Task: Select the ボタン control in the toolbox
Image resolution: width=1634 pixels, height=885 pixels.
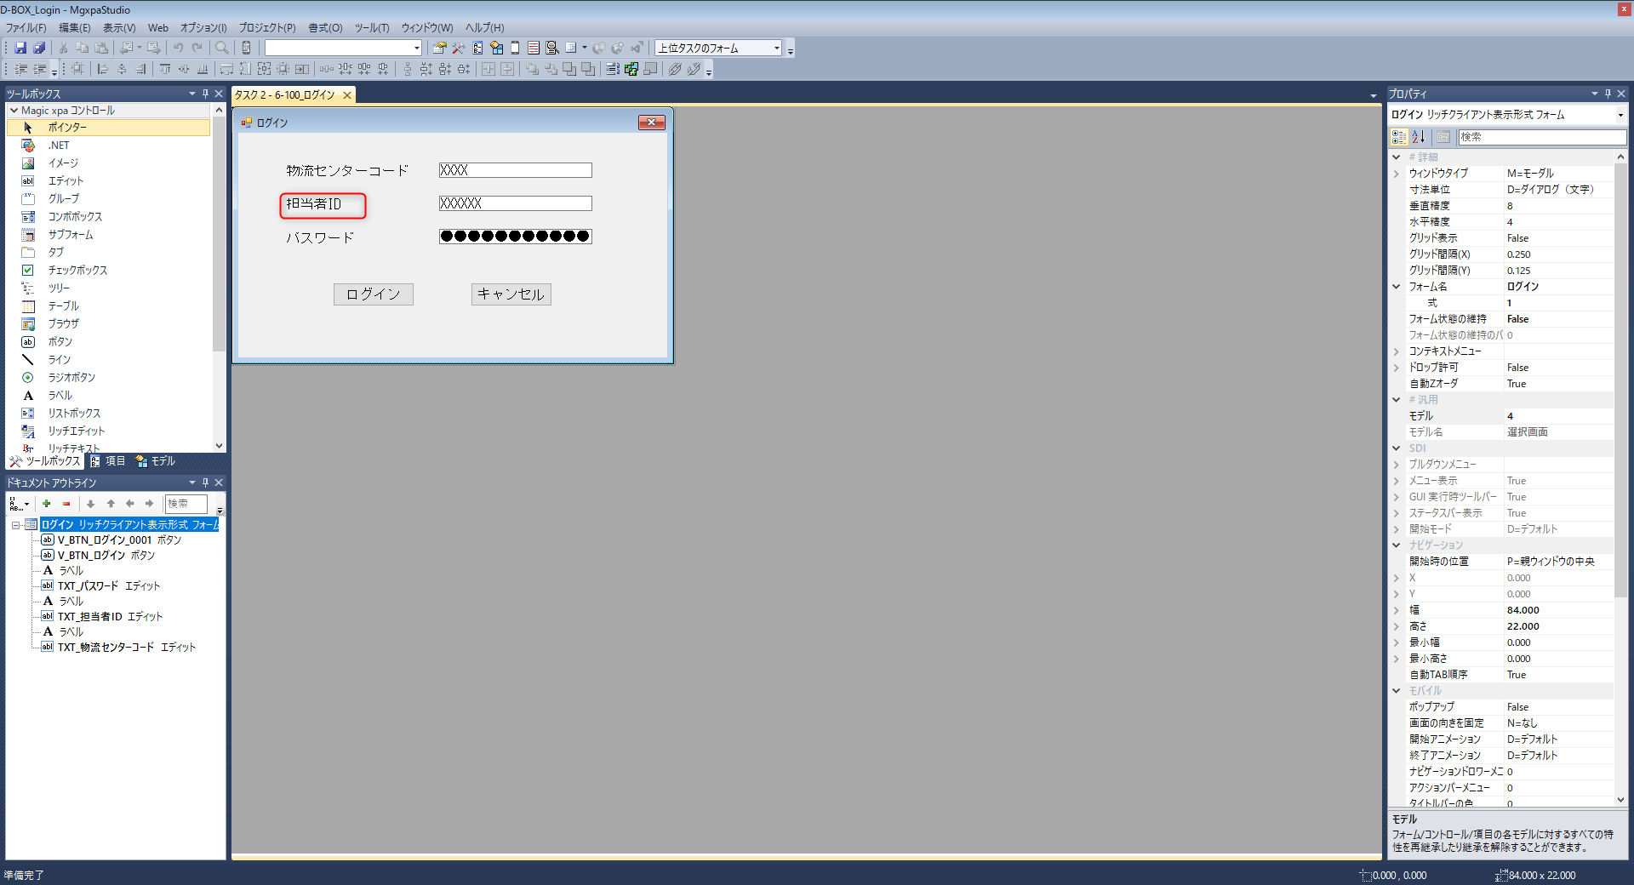Action: click(60, 341)
